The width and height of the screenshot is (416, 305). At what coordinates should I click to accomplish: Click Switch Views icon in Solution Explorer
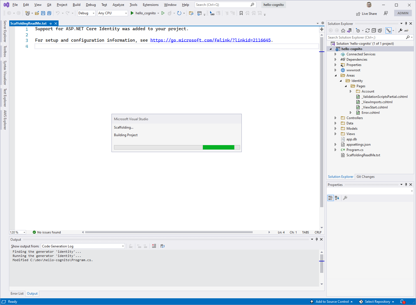[349, 30]
